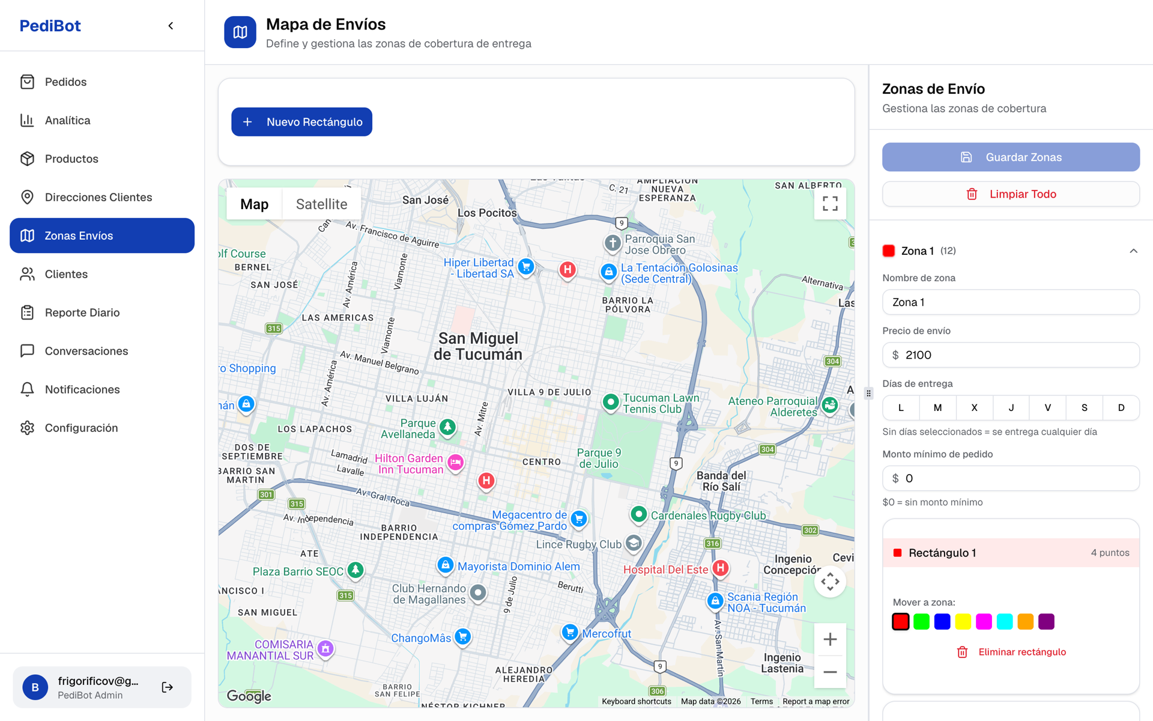Pick the cyan zone color swatch
The width and height of the screenshot is (1153, 721).
[1005, 622]
